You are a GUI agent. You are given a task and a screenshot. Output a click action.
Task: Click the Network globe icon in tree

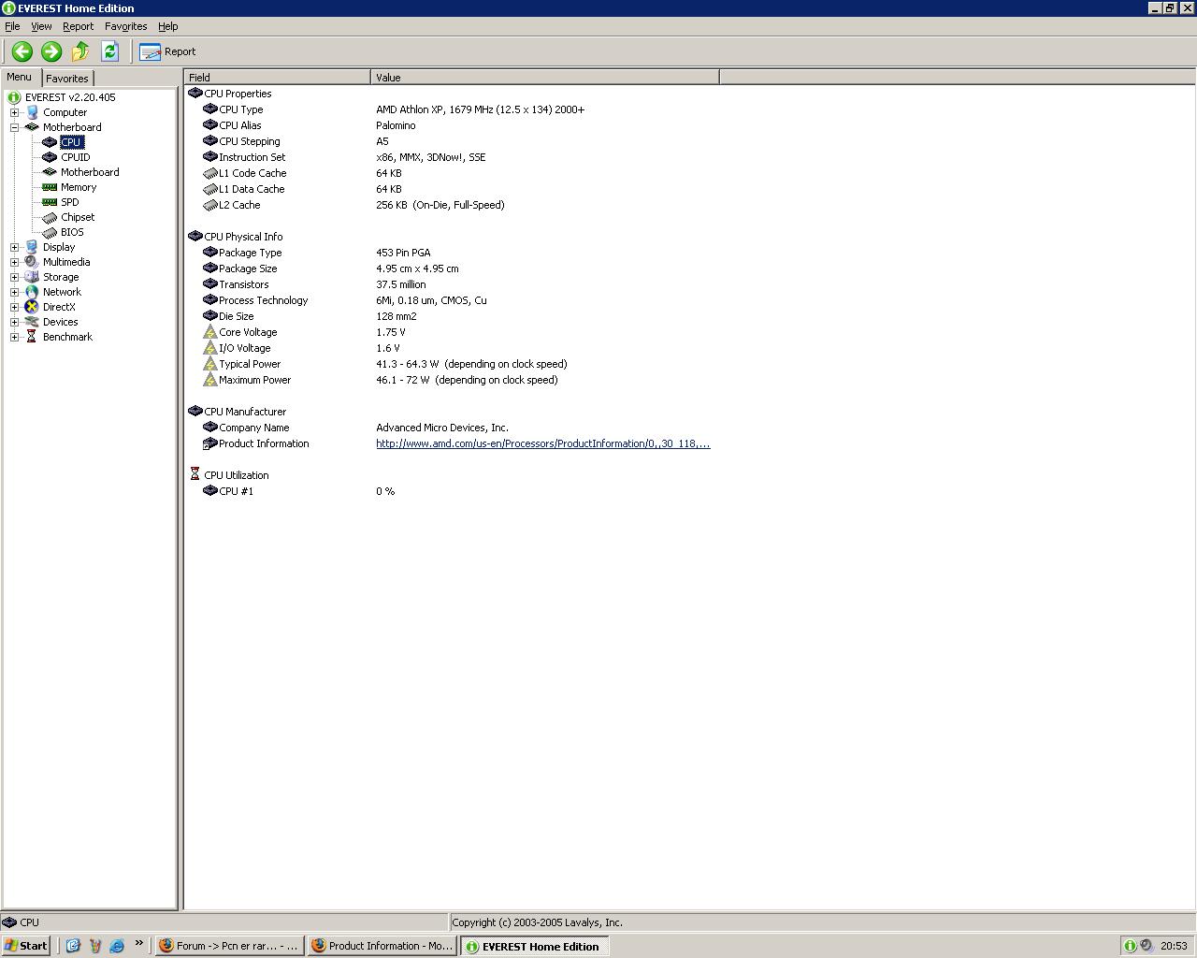point(32,292)
